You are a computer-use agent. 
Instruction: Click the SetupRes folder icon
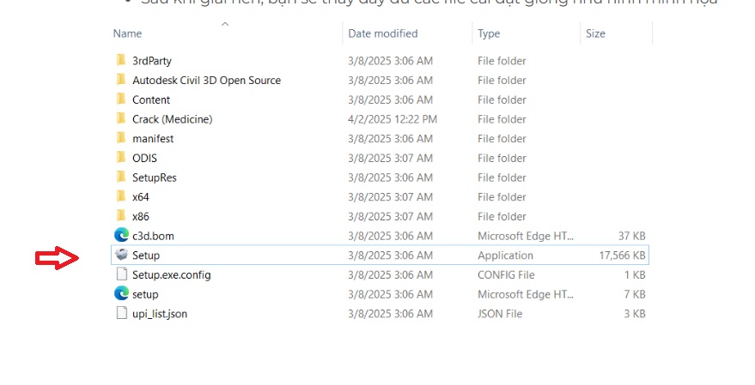click(x=121, y=177)
